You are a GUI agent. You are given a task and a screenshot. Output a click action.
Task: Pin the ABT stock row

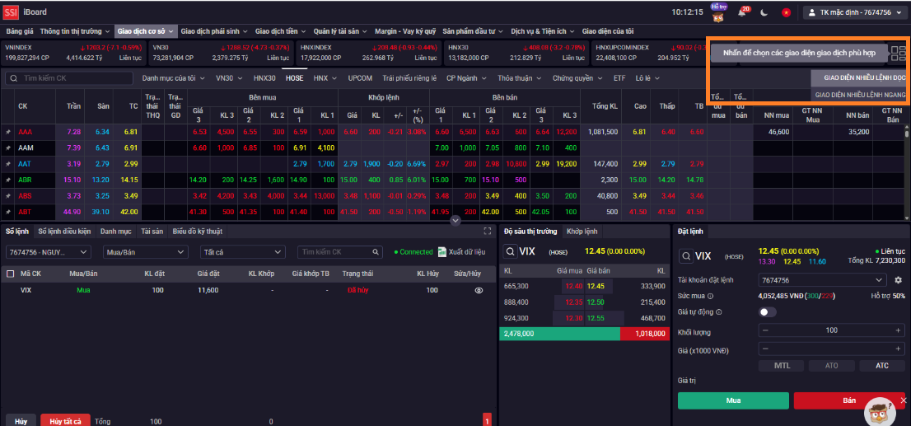tap(8, 212)
